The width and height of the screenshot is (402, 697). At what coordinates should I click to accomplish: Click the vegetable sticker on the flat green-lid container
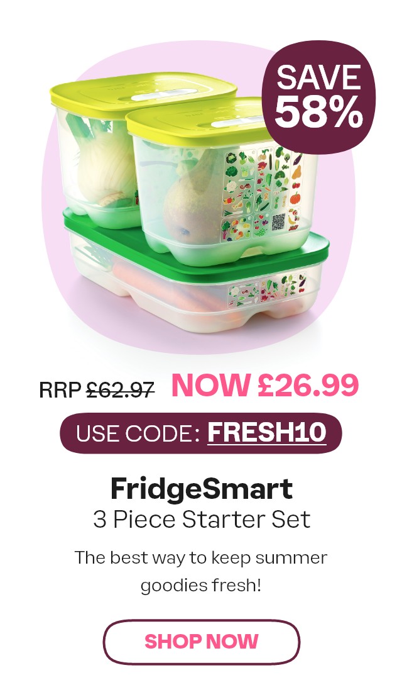click(x=268, y=289)
